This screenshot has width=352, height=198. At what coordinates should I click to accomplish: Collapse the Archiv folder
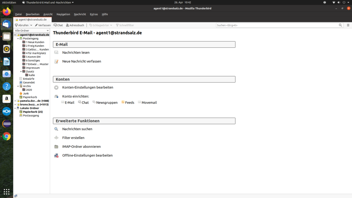pyautogui.click(x=18, y=86)
